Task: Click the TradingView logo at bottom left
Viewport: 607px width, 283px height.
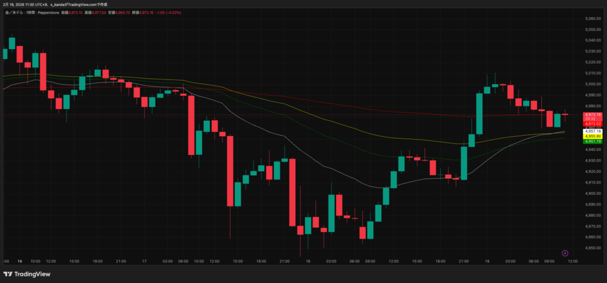Action: (x=27, y=274)
